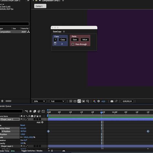
Task: Toggle the motion blur icon in timeline header
Action: [39, 111]
